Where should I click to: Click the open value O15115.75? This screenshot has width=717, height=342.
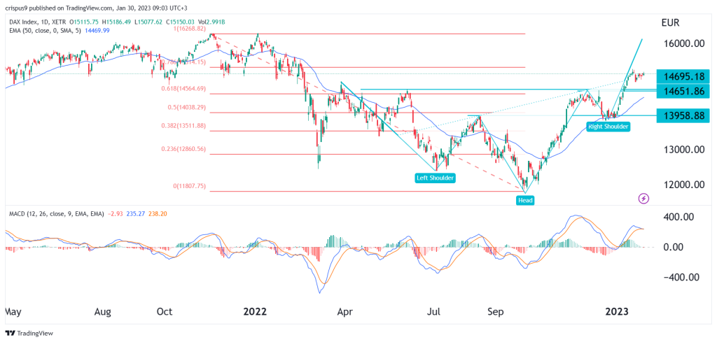(84, 22)
